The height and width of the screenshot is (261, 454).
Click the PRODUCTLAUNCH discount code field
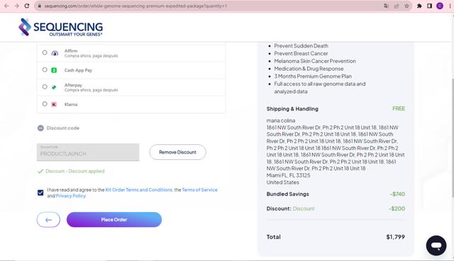[x=88, y=152]
